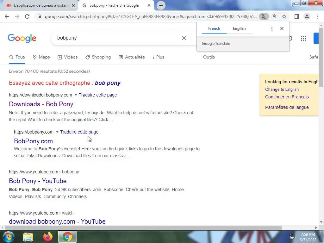Switch to Vidéos results
Viewport: 324px width, 243px height.
pos(68,57)
